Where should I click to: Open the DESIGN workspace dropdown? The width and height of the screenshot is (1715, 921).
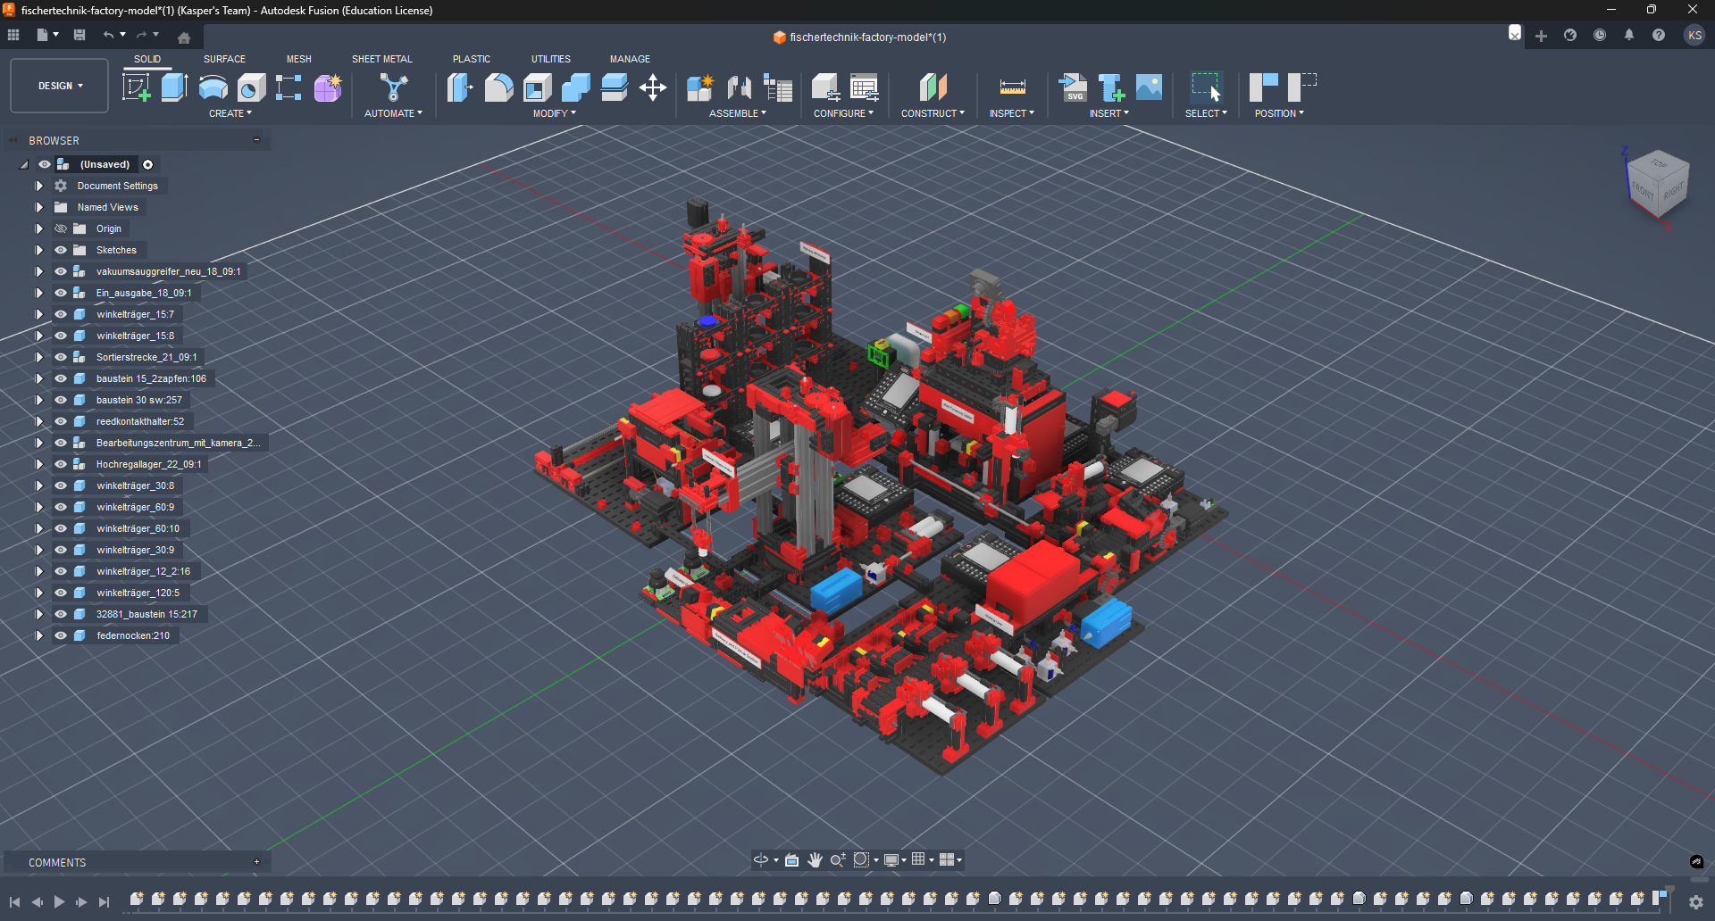(x=58, y=86)
